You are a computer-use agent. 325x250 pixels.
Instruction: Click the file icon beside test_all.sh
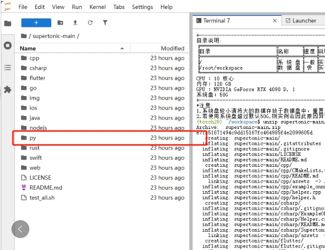pos(24,198)
